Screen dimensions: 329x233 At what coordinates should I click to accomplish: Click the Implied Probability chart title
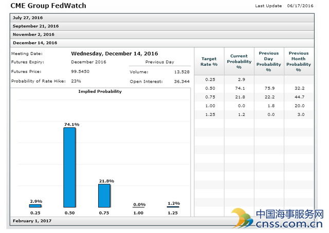point(100,91)
